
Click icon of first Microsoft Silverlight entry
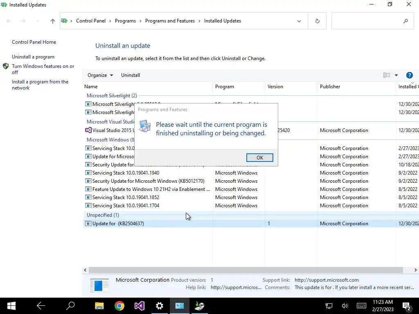88,104
